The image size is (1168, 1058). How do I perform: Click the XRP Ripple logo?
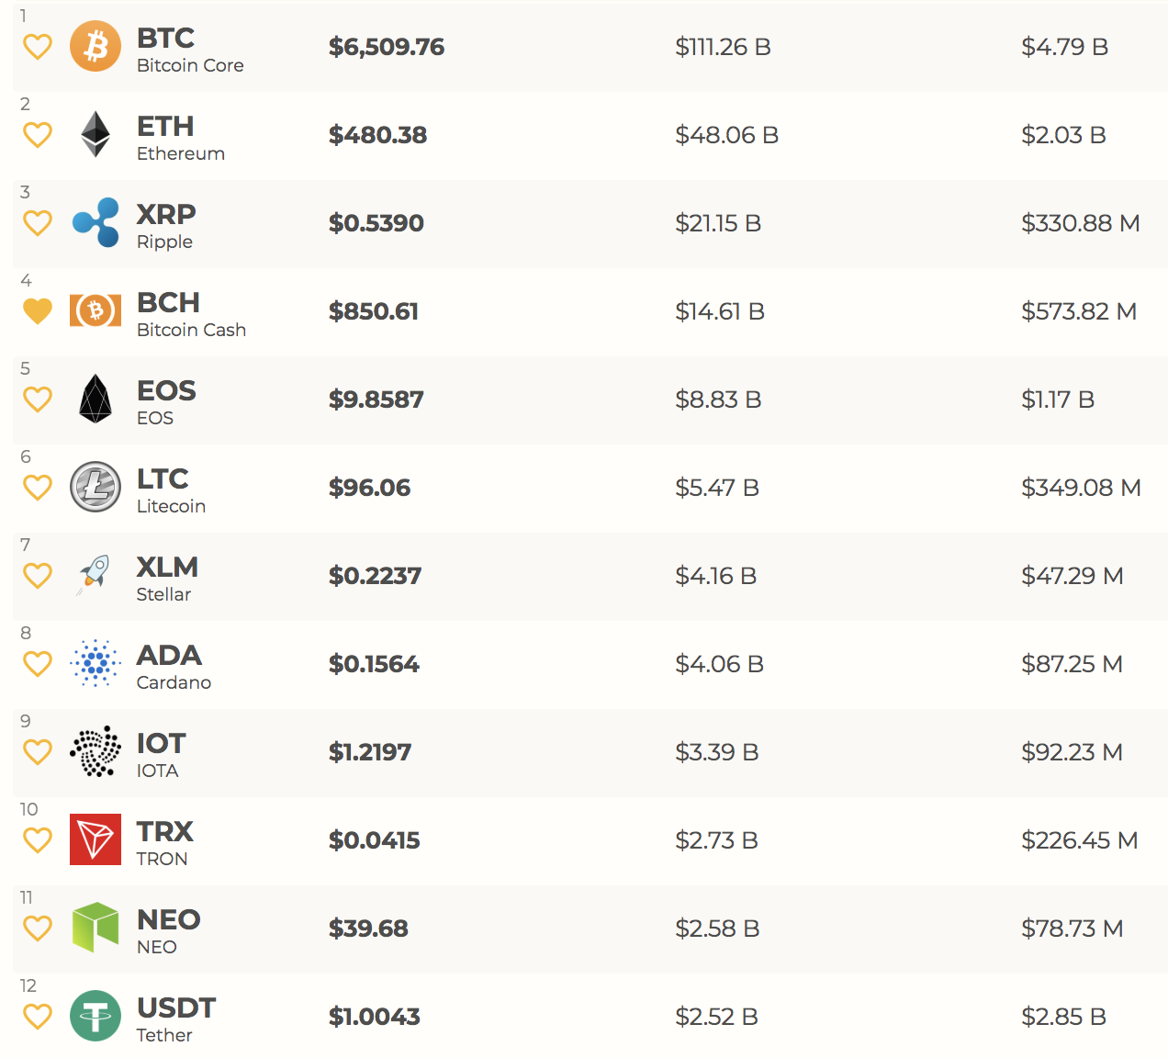click(x=95, y=222)
